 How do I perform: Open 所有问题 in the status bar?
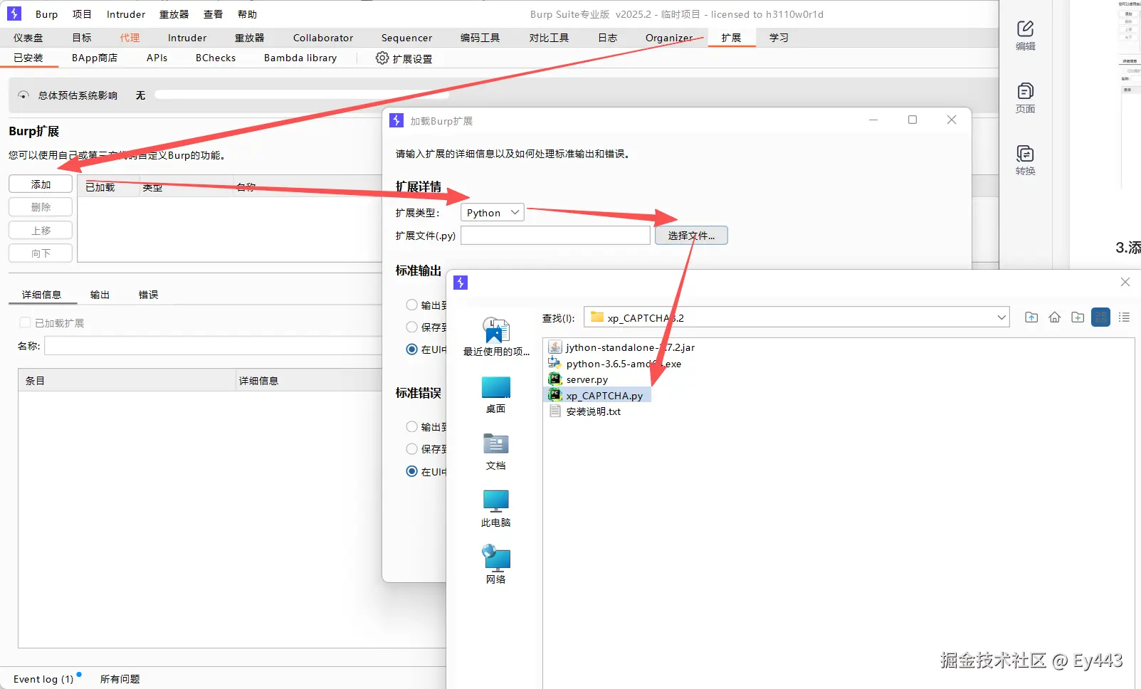(120, 679)
